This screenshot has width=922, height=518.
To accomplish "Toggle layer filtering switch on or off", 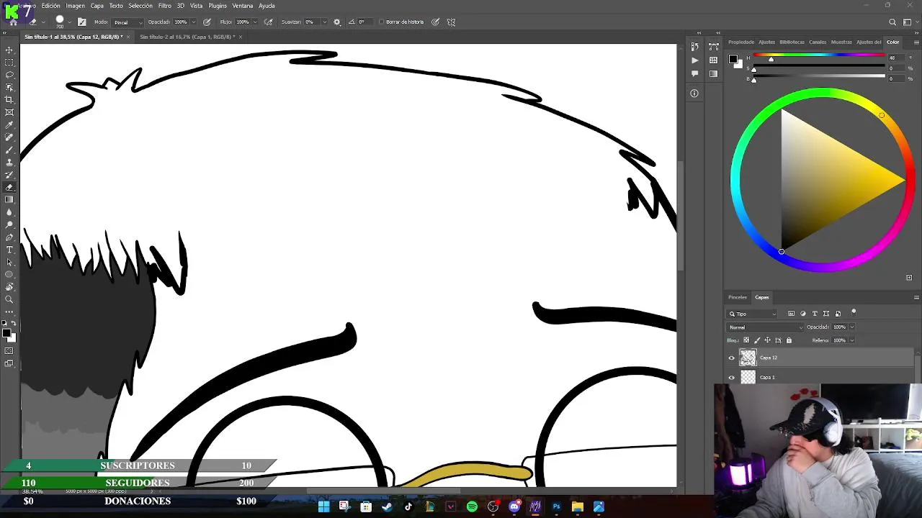I will [854, 312].
